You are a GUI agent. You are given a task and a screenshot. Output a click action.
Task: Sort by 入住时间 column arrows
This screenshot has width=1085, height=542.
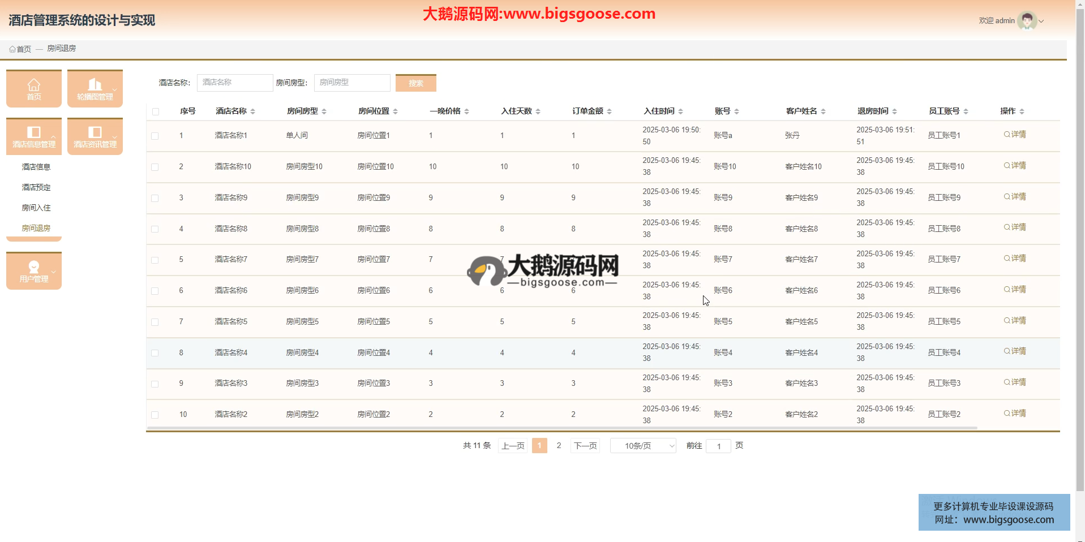click(680, 111)
